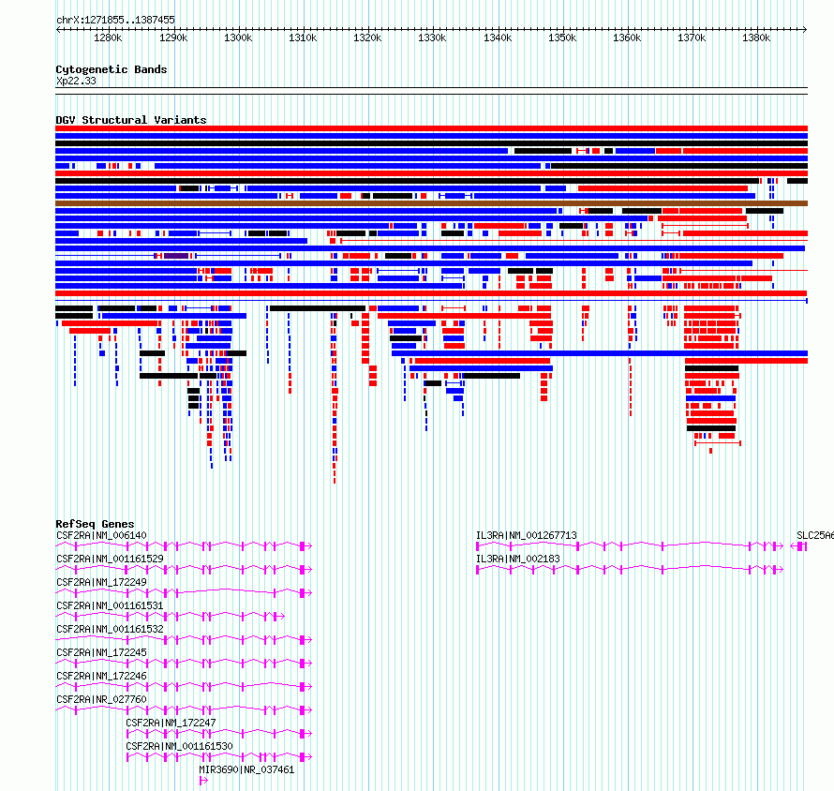Viewport: 834px width, 791px height.
Task: Open CSF2RA|NM_172247 transcript label
Action: (171, 723)
